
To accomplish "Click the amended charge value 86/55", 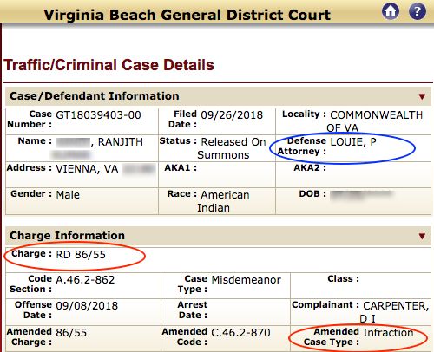I will coord(71,333).
